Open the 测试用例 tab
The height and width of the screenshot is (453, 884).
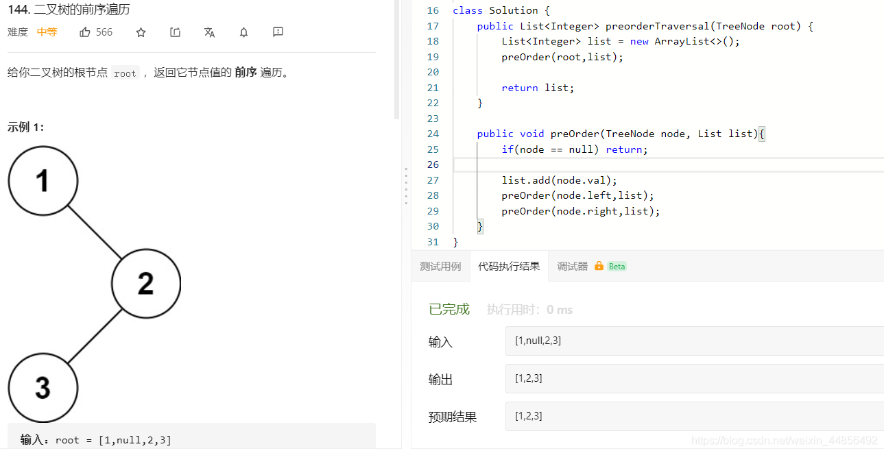pyautogui.click(x=440, y=267)
